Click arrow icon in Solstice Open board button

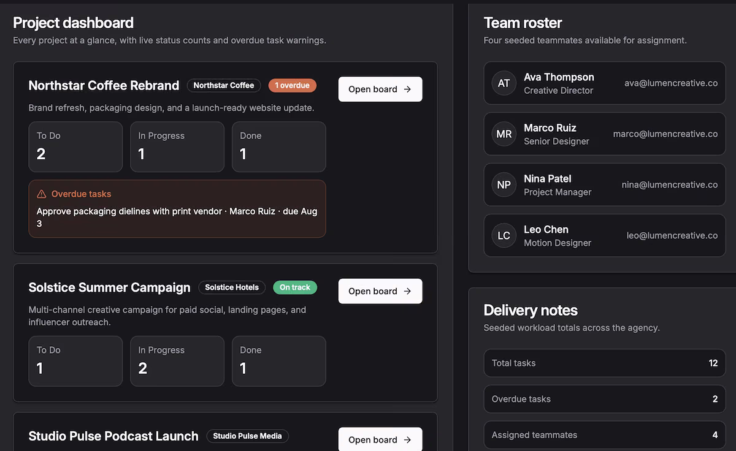pyautogui.click(x=407, y=291)
